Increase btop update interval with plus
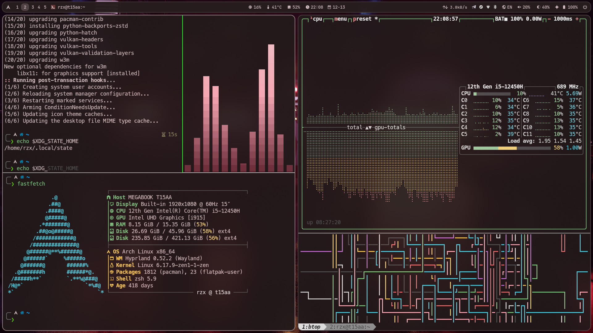This screenshot has height=333, width=593. [577, 19]
